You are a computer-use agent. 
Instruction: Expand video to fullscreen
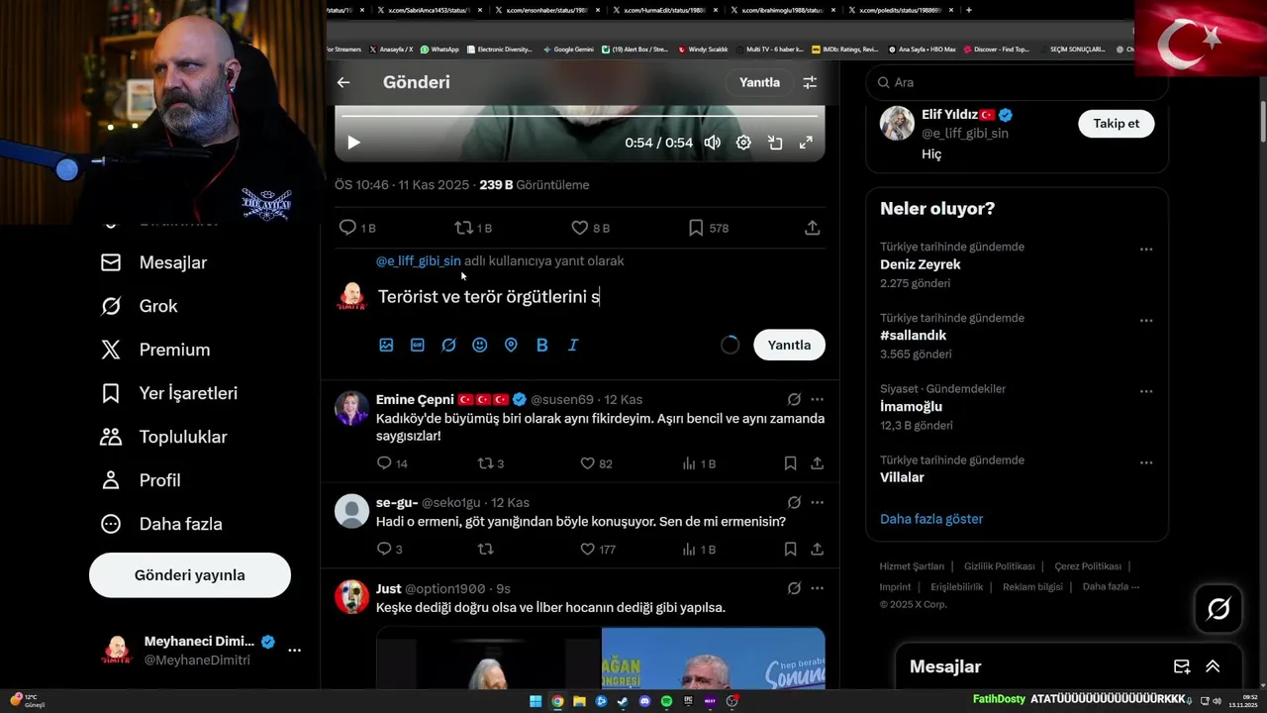coord(806,143)
